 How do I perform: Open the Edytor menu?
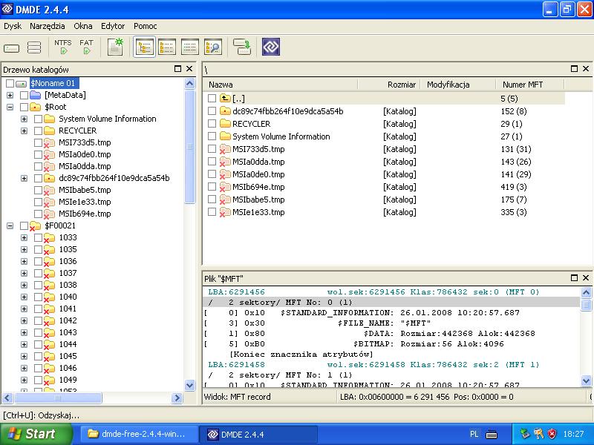pos(113,26)
